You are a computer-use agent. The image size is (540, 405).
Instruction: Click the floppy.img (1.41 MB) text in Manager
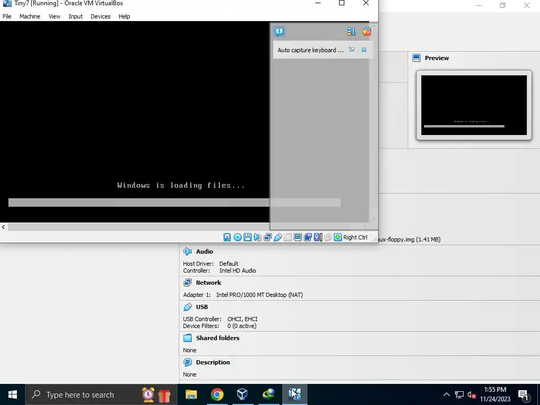[409, 239]
